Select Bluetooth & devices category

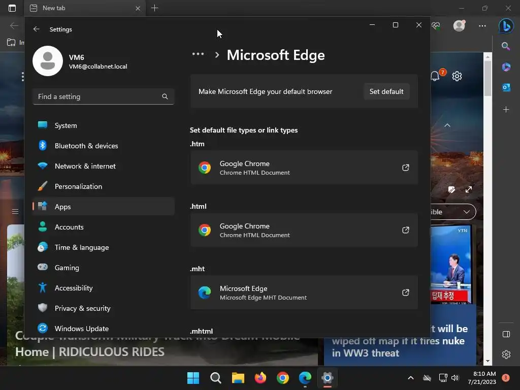104,146
